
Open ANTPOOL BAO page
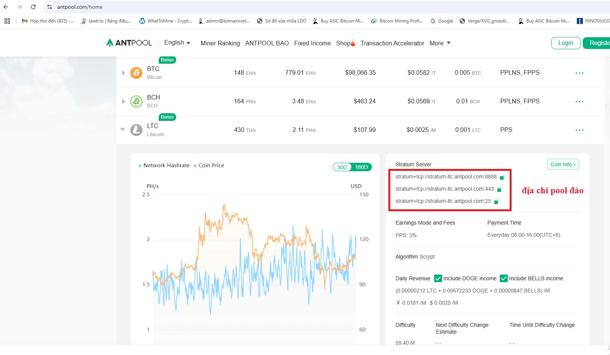pyautogui.click(x=267, y=43)
